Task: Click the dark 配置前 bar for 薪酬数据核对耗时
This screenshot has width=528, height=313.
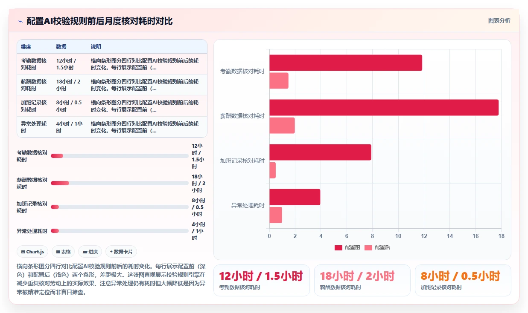Action: [384, 107]
